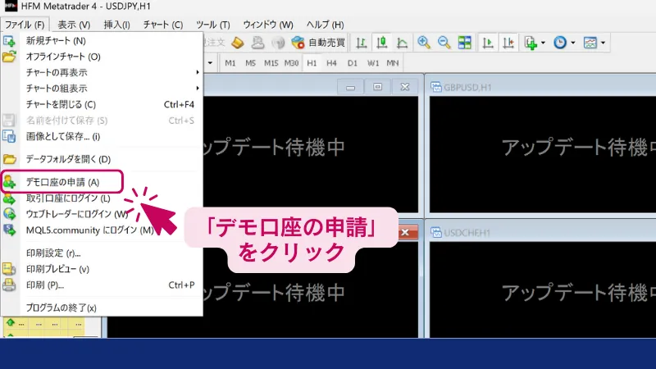Click デモ口座の申請 (A) menu entry

point(101,182)
